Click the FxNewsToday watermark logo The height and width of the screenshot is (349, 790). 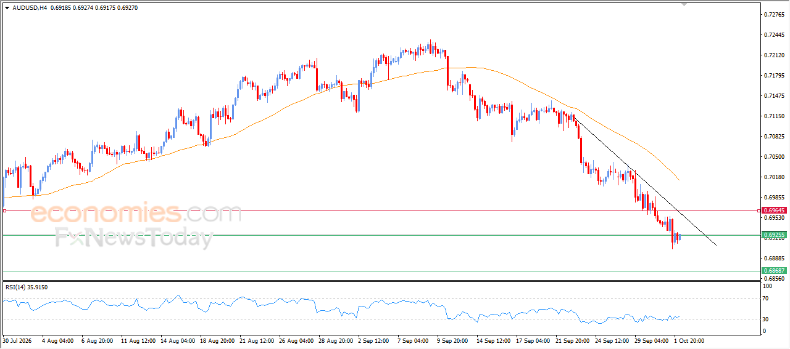click(134, 238)
